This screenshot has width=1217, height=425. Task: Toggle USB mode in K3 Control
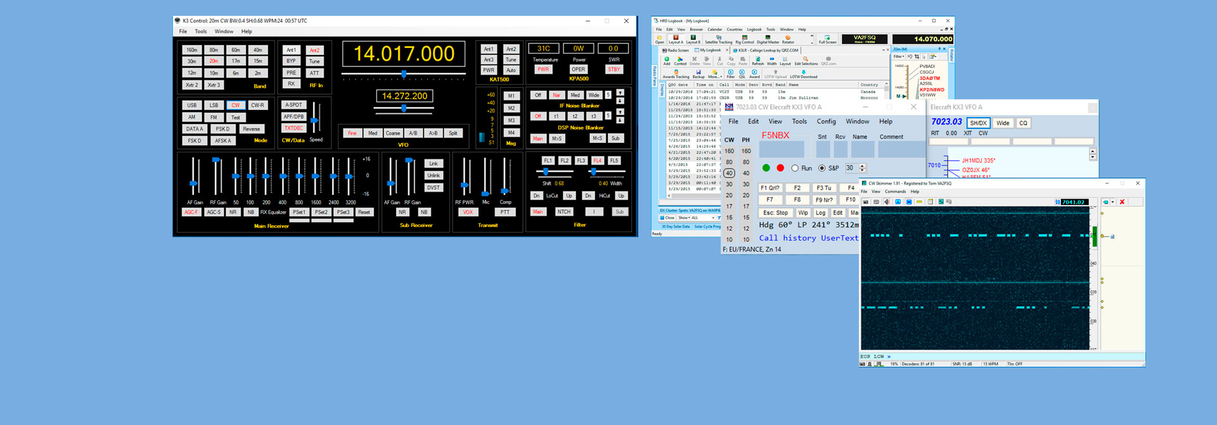tap(192, 105)
